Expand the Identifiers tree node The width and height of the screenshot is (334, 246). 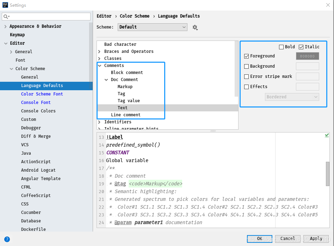(99, 122)
